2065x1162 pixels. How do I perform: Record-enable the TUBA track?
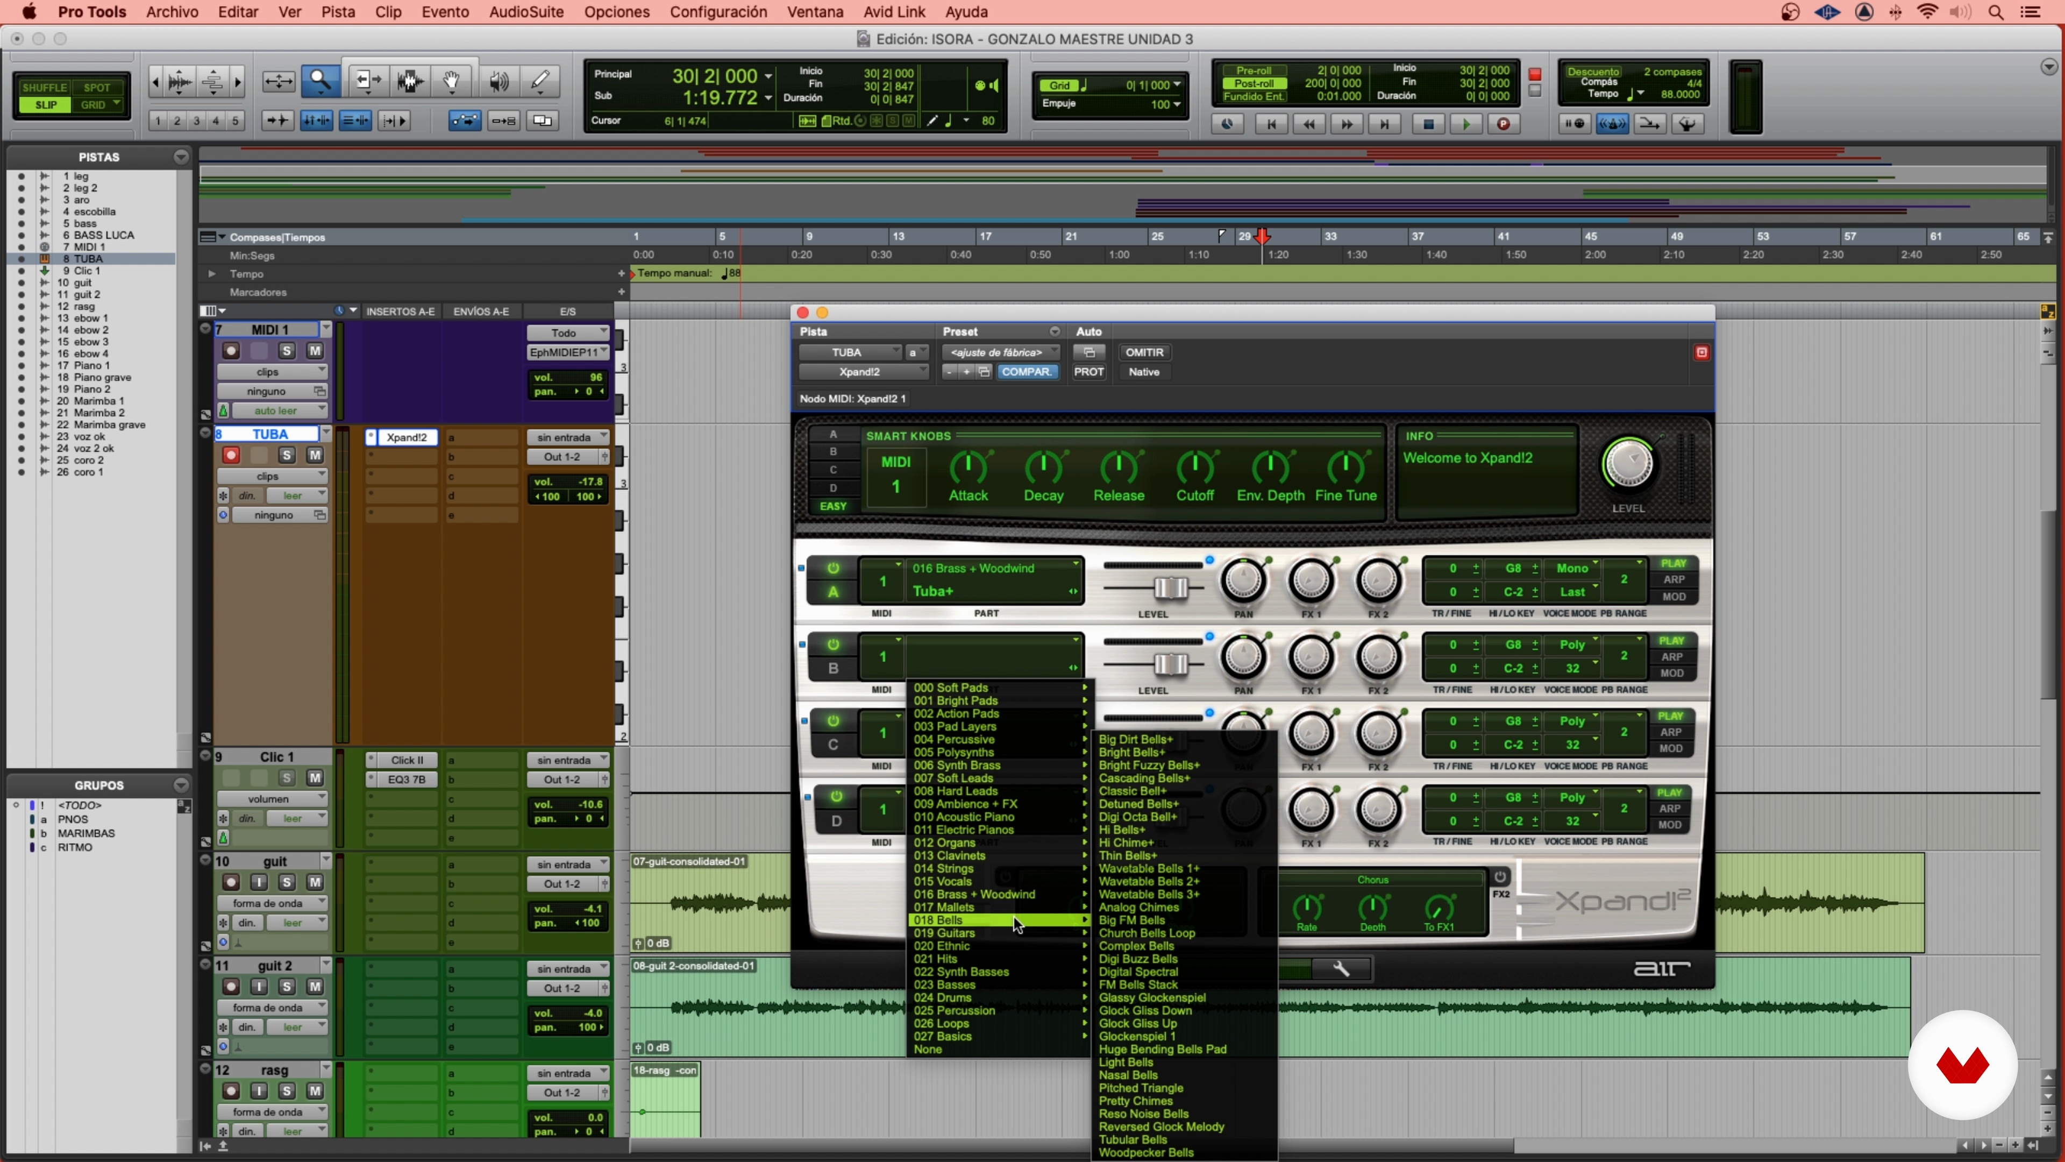pos(231,455)
